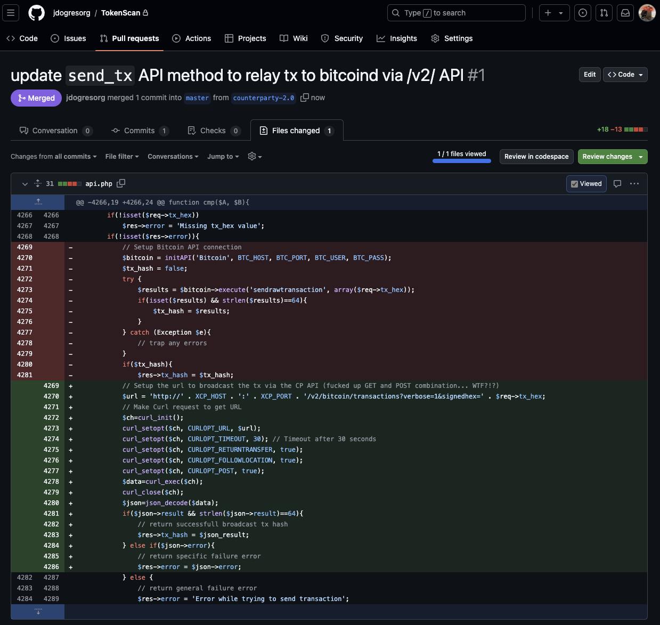Click Review in codespace button

point(536,157)
